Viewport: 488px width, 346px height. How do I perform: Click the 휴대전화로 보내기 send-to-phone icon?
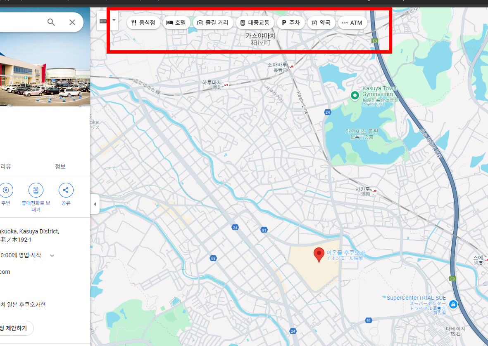point(36,190)
